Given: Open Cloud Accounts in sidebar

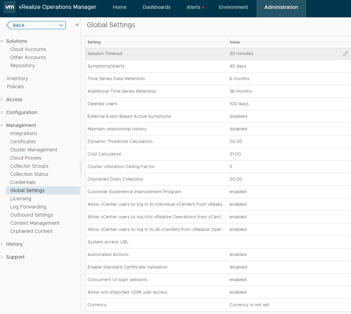Looking at the screenshot, I should [x=28, y=49].
